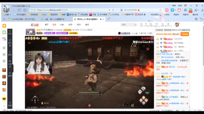
Task: Bookmark page with the address bar star
Action: coord(113,10)
